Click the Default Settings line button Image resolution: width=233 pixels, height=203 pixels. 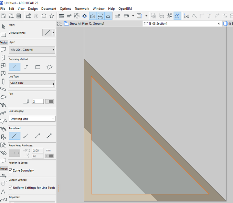[47, 33]
